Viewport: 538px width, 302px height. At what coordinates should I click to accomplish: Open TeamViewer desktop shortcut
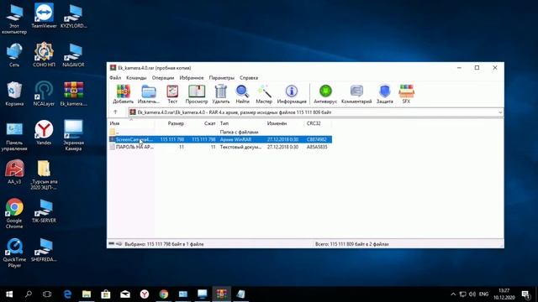44,16
